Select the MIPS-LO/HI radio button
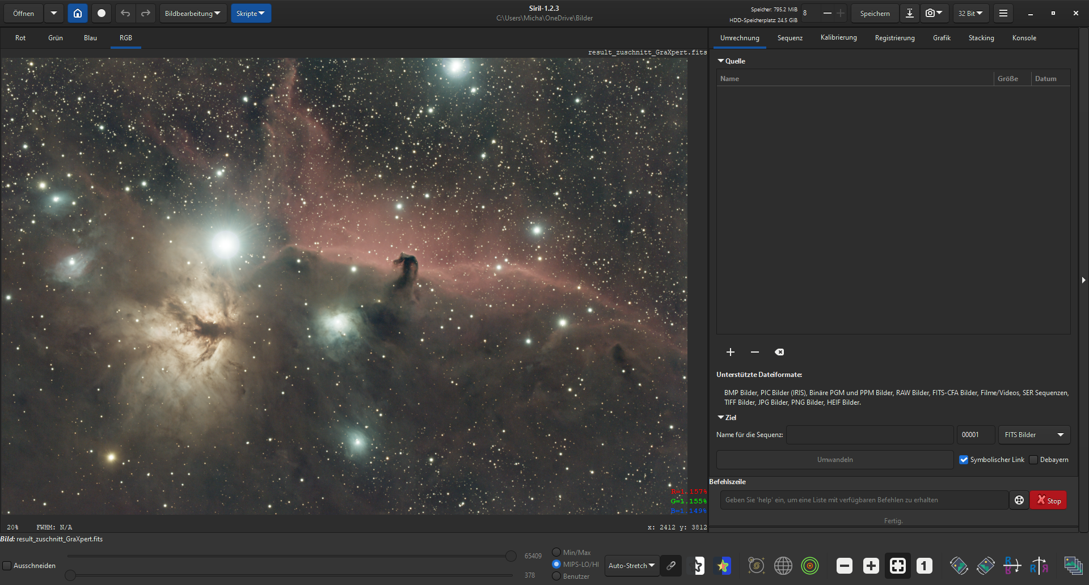Image resolution: width=1089 pixels, height=585 pixels. point(556,564)
